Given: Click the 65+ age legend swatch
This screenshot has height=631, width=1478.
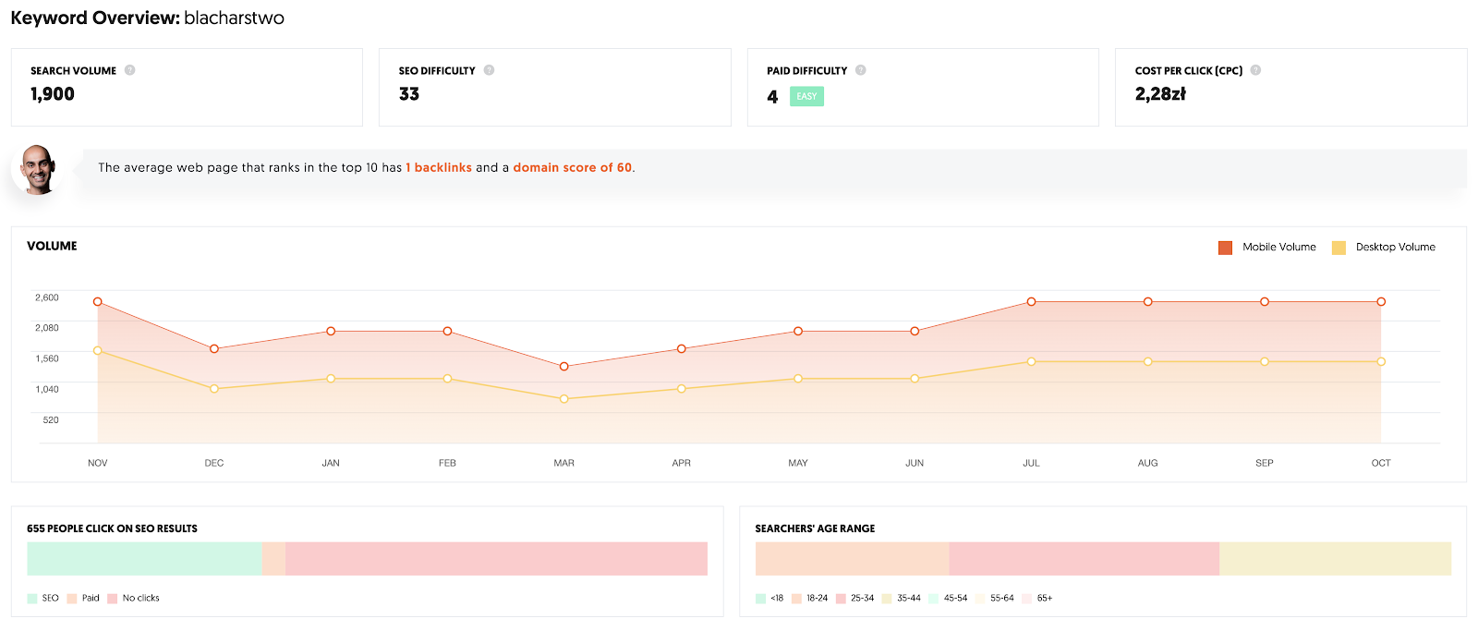Looking at the screenshot, I should click(1026, 599).
